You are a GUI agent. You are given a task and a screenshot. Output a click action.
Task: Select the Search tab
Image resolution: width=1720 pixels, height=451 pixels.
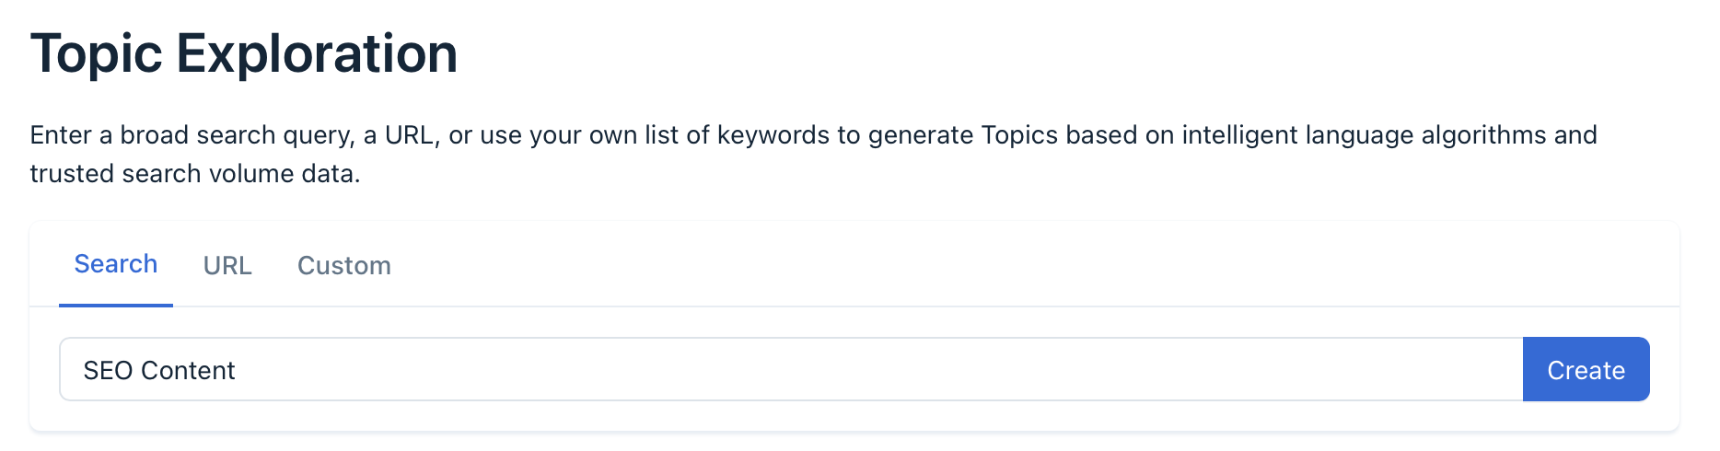tap(116, 264)
